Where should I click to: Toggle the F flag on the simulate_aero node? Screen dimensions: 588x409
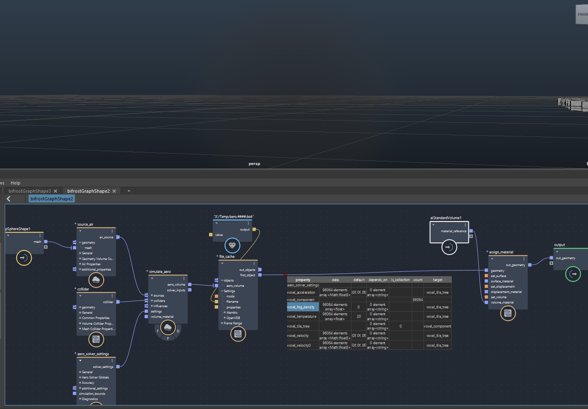point(158,331)
